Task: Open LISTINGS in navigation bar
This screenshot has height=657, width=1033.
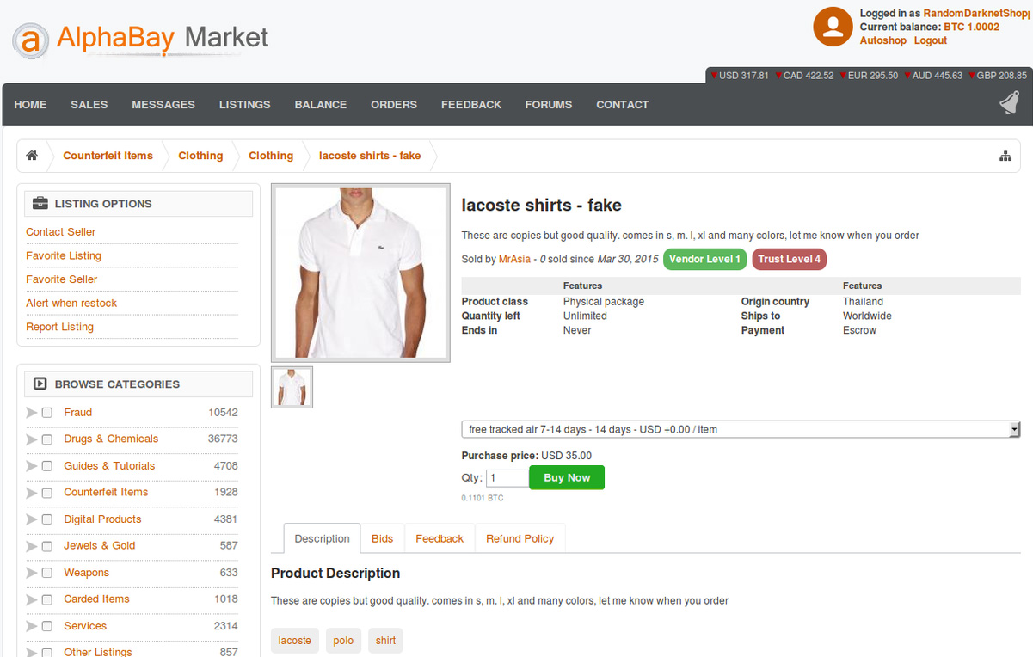Action: 245,104
